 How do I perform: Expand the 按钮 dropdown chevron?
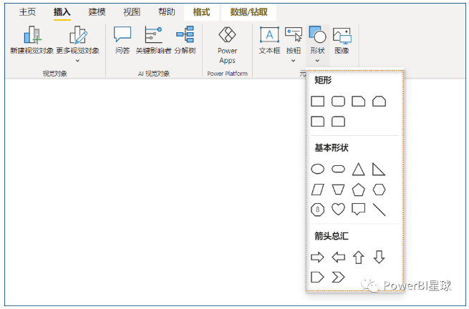(x=294, y=61)
